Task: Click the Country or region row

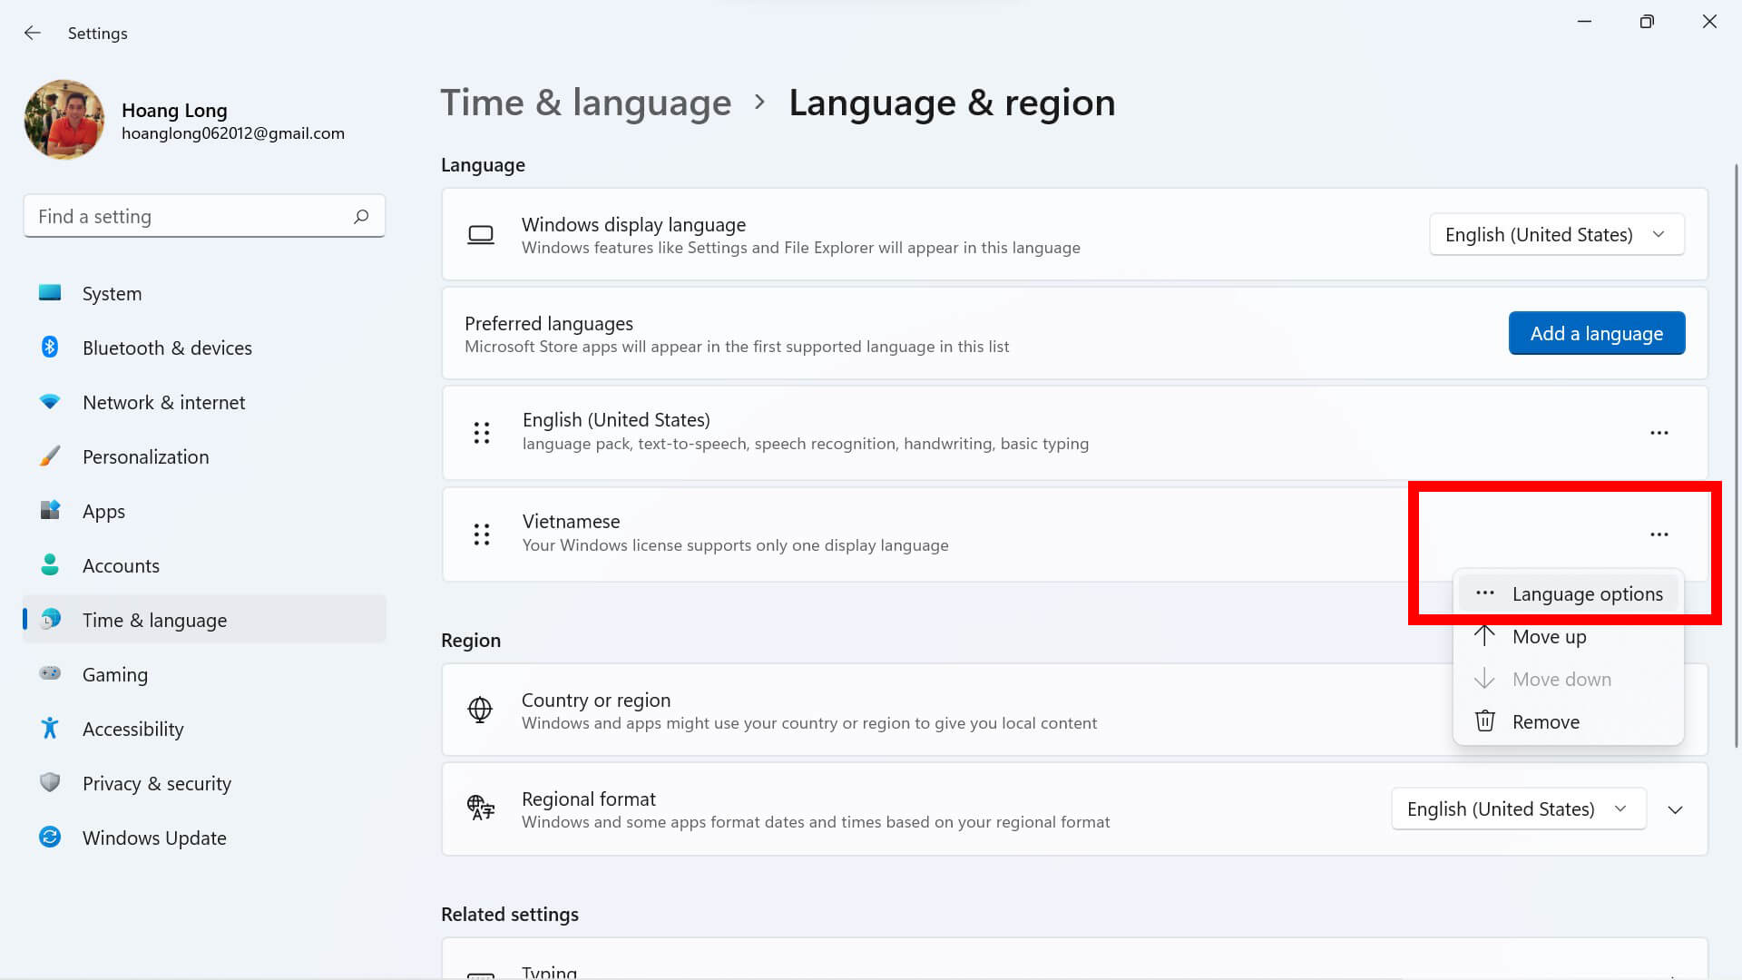Action: tap(1074, 710)
